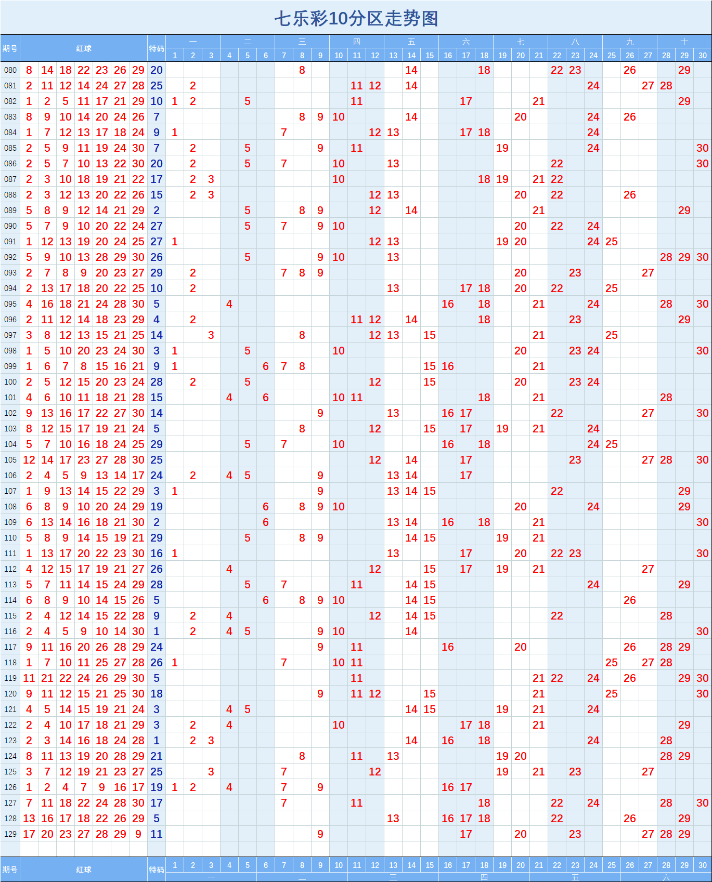Image resolution: width=712 pixels, height=882 pixels.
Task: Click issue number 107 row label
Action: point(10,491)
